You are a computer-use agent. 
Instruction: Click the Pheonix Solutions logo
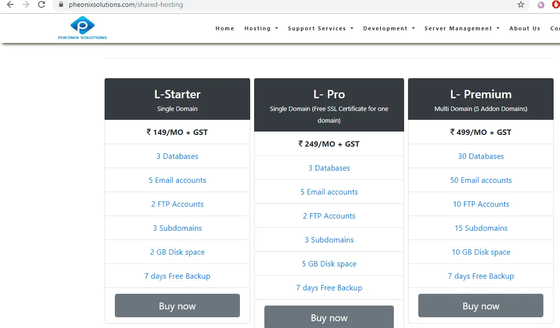point(82,28)
